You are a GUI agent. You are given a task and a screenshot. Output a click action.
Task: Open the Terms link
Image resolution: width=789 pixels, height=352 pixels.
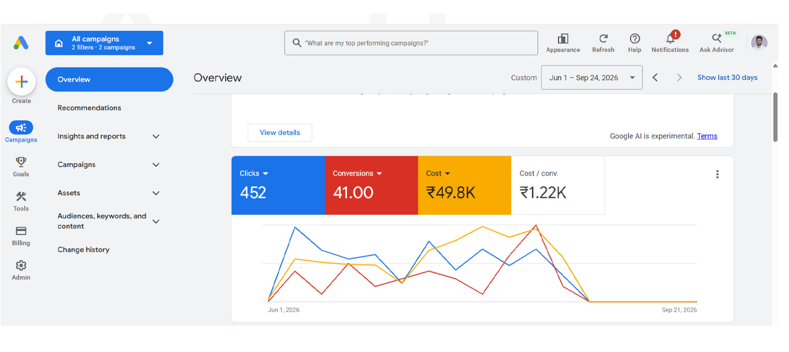707,136
